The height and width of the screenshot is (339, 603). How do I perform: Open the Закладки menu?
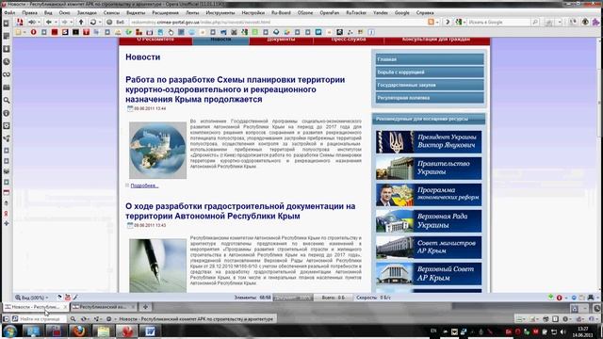point(86,12)
